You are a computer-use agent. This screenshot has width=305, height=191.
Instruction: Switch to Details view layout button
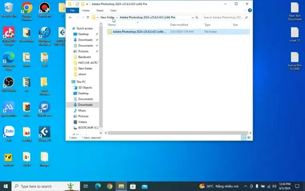click(x=244, y=137)
